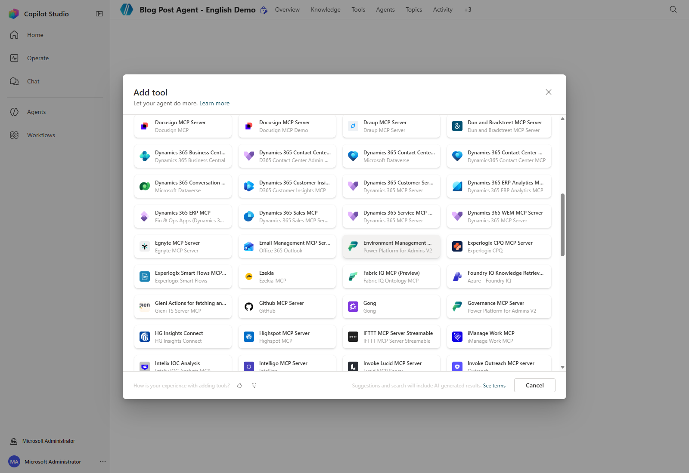Expand the +3 overflow tabs
This screenshot has width=689, height=473.
468,9
